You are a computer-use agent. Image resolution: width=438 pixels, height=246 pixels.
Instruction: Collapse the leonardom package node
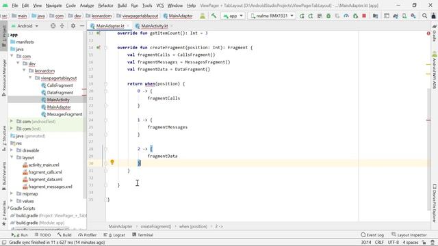coord(24,70)
